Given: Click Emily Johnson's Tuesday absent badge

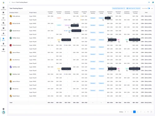Looking at the screenshot, I should [x=59, y=18].
